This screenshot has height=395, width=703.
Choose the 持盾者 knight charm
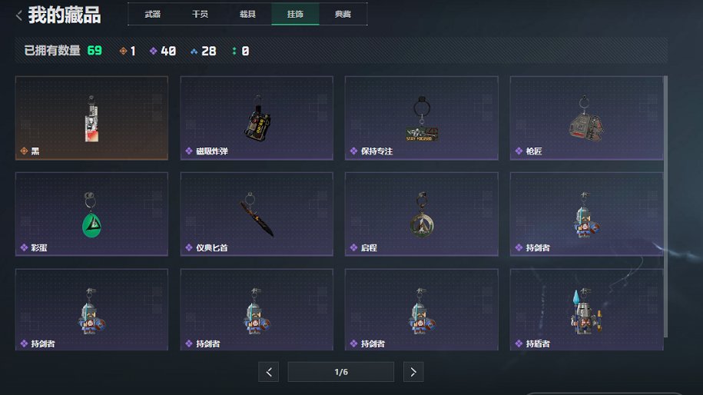tap(586, 310)
